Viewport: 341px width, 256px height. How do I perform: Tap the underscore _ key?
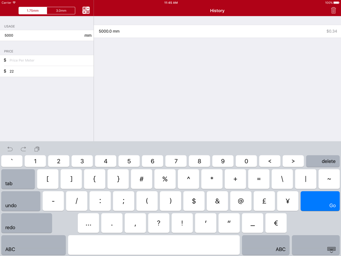click(x=252, y=223)
